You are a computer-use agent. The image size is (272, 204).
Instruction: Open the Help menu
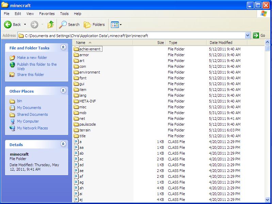click(77, 14)
